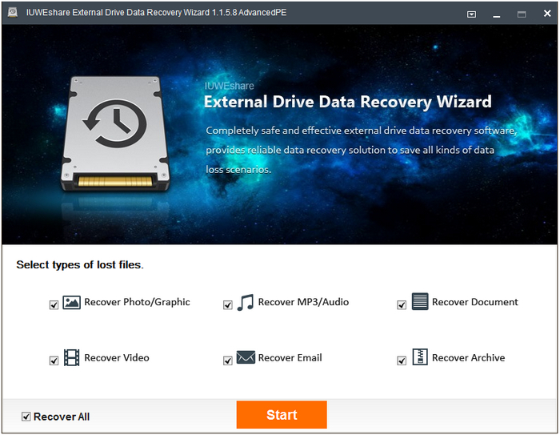The height and width of the screenshot is (435, 560).
Task: Click the music note audio icon
Action: click(x=245, y=303)
